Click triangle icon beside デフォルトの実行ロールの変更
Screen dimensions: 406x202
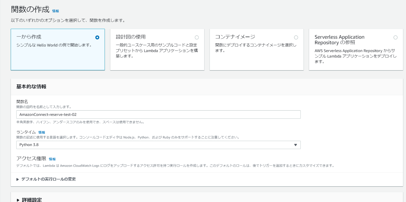[18, 179]
